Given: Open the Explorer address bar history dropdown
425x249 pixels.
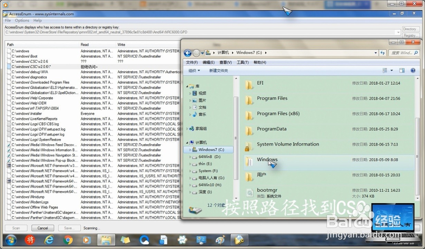Looking at the screenshot, I should 376,53.
